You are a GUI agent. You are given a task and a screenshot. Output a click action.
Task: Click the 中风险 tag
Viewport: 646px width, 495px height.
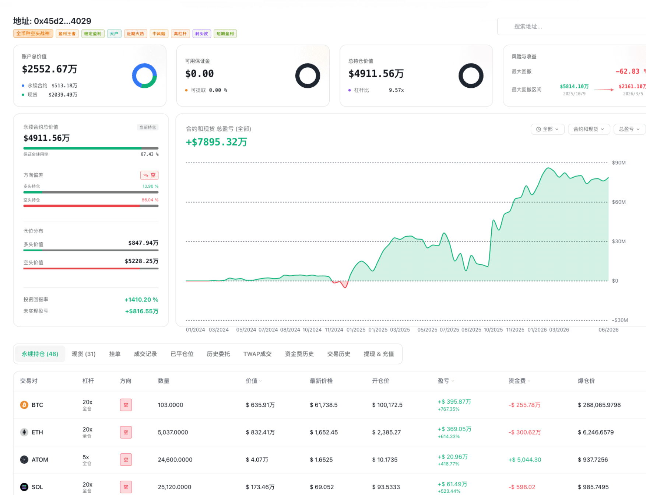159,34
